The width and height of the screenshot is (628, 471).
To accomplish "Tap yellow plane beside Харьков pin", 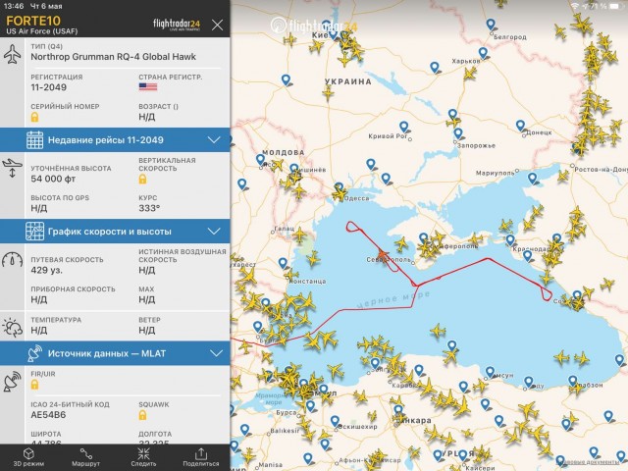I will point(470,74).
